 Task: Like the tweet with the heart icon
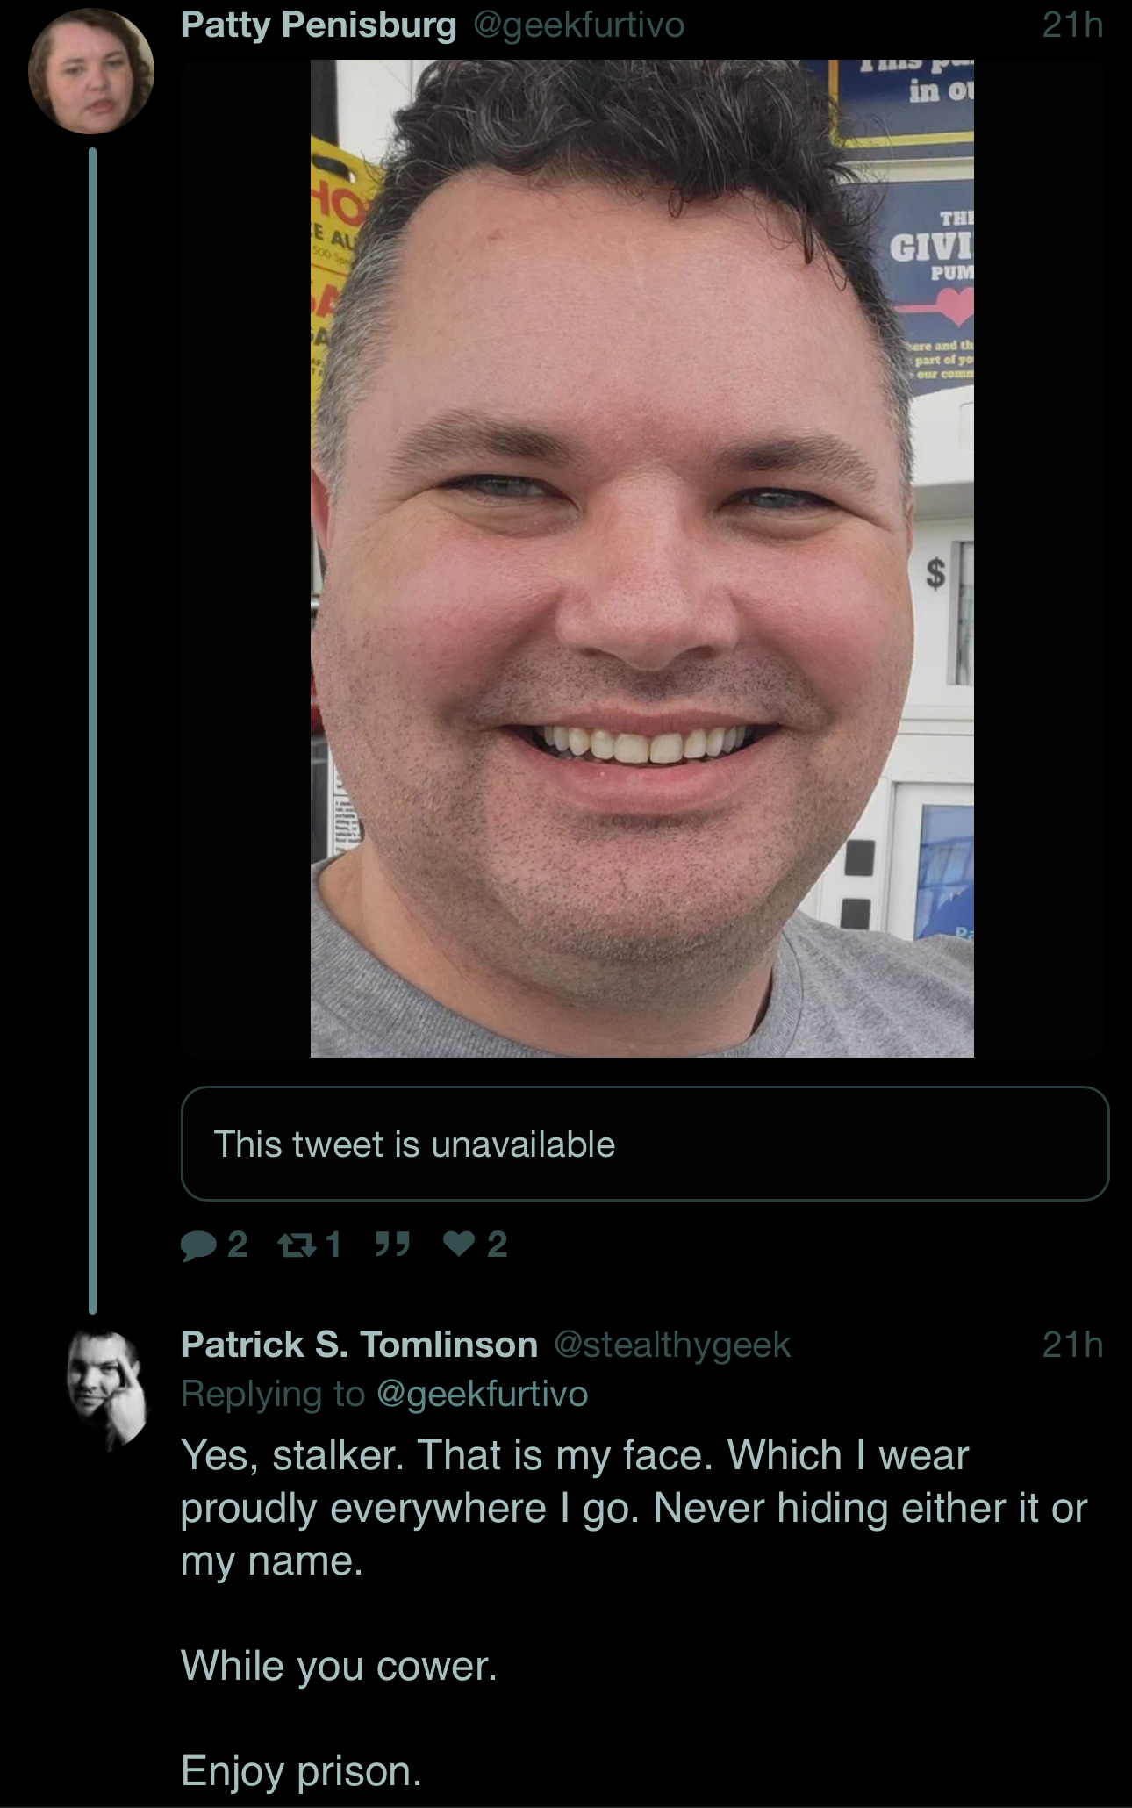460,1245
